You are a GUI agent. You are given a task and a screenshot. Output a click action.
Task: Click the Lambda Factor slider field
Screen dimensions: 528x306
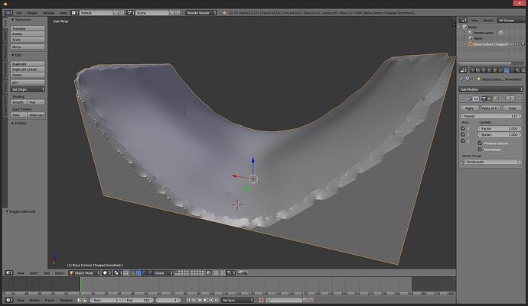tap(500, 128)
